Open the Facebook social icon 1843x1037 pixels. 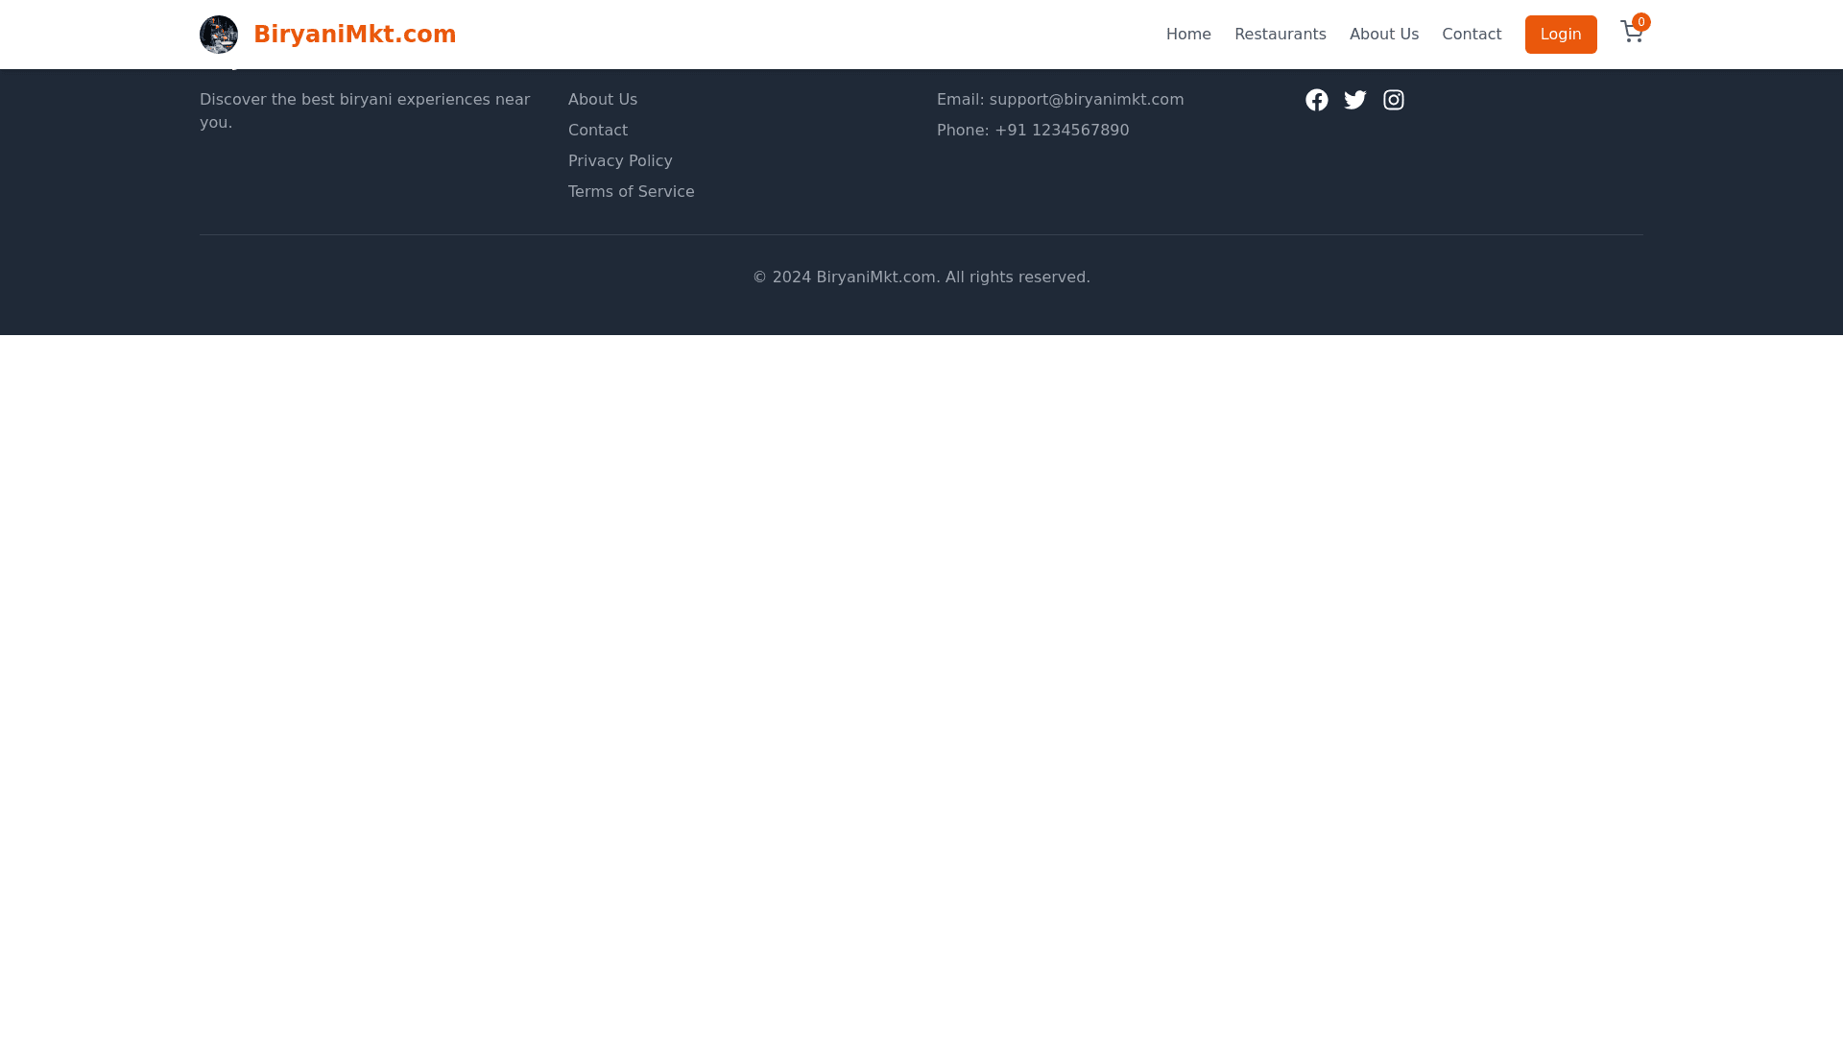(x=1317, y=100)
